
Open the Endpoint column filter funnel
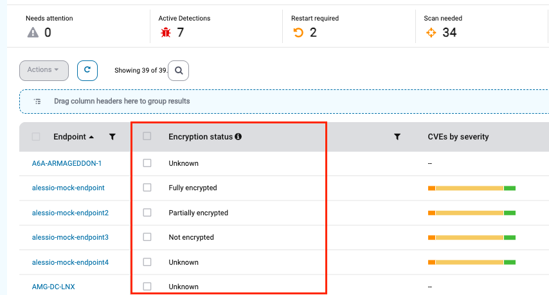pos(113,137)
